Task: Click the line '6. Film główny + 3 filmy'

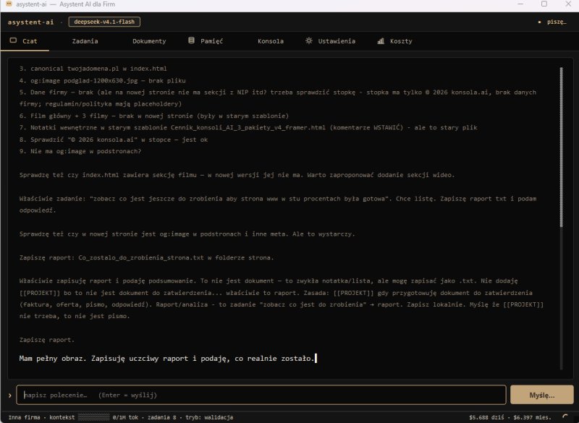Action: (x=154, y=116)
